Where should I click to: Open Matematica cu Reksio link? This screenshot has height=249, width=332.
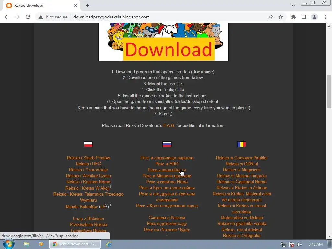(x=242, y=218)
